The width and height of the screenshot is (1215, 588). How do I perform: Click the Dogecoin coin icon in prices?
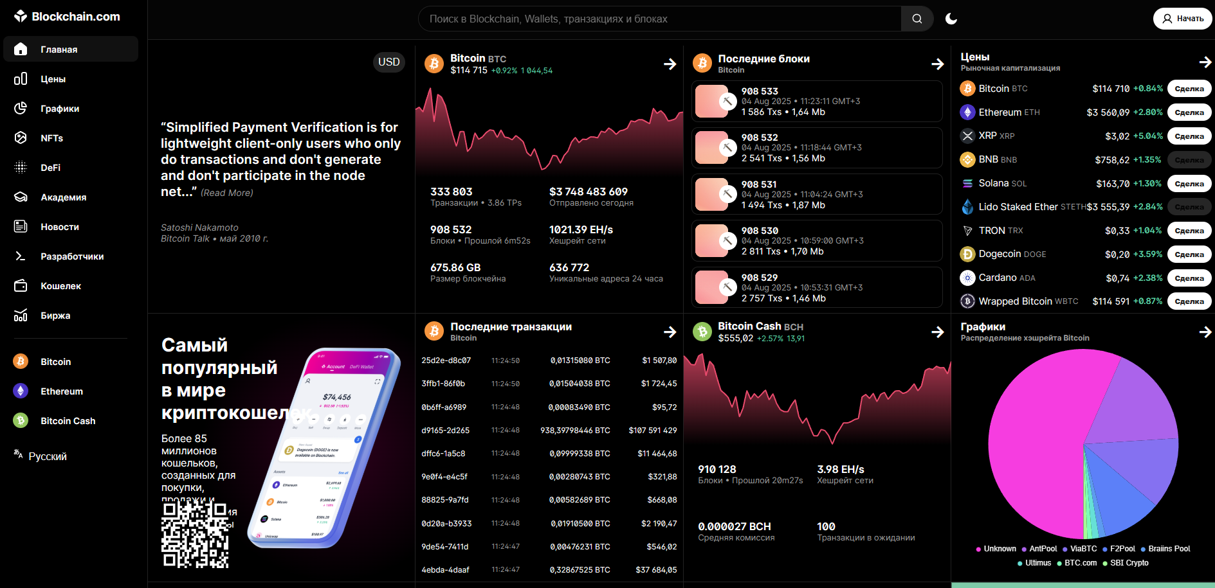point(967,254)
